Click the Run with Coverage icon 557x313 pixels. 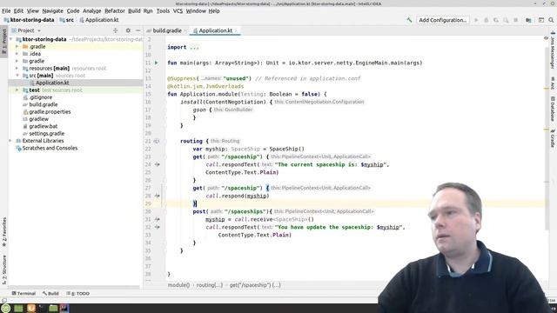[496, 20]
